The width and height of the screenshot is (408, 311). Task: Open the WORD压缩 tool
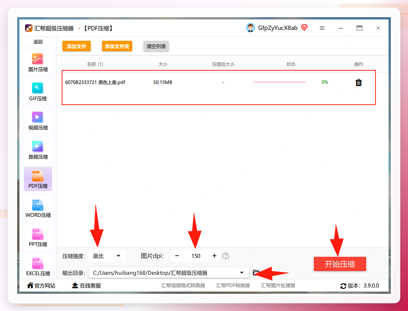coord(38,208)
